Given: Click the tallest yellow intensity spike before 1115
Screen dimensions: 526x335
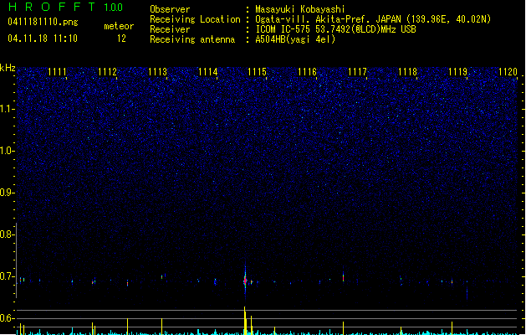Looking at the screenshot, I should [x=245, y=321].
